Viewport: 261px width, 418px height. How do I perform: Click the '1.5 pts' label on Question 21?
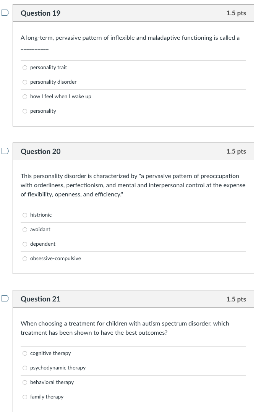tap(236, 299)
